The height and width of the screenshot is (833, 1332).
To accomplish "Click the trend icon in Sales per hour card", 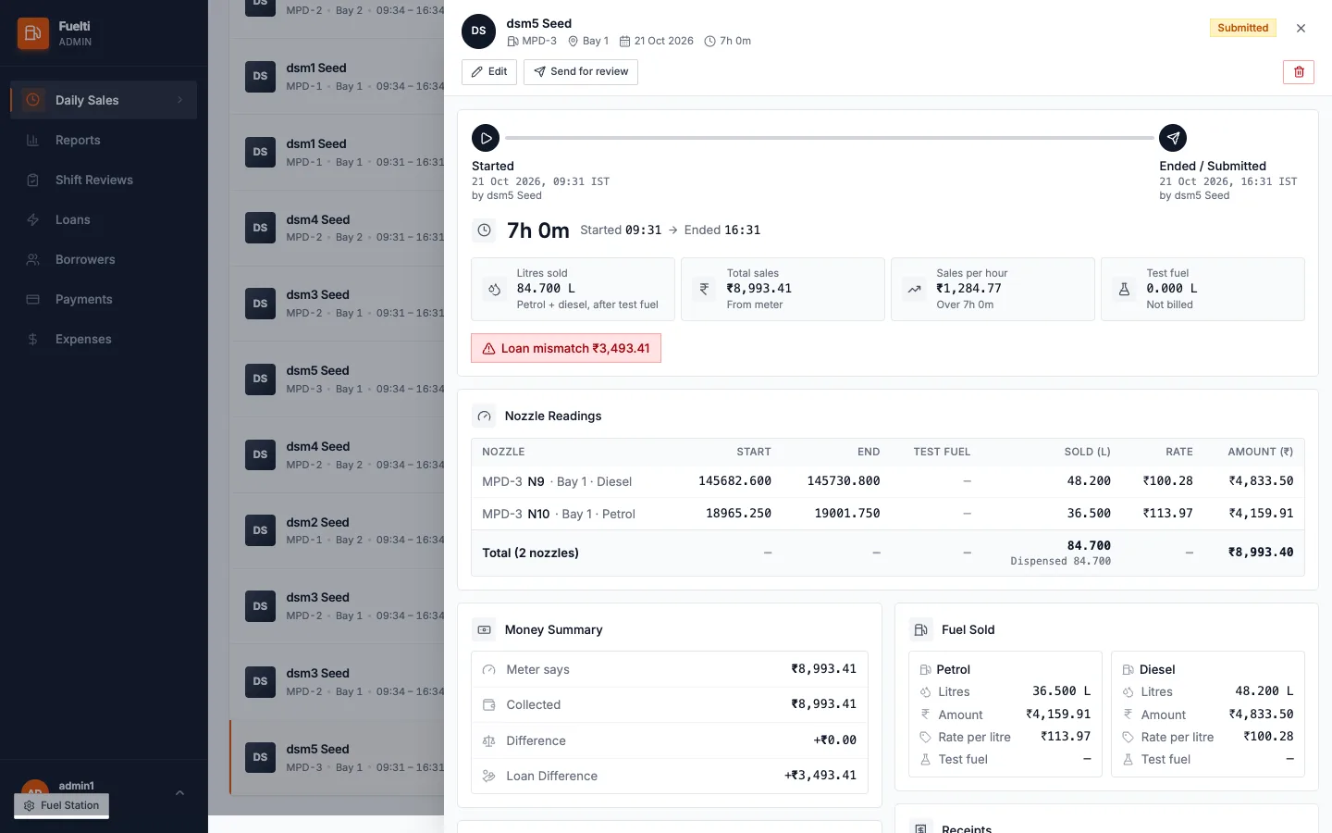I will coord(914,290).
